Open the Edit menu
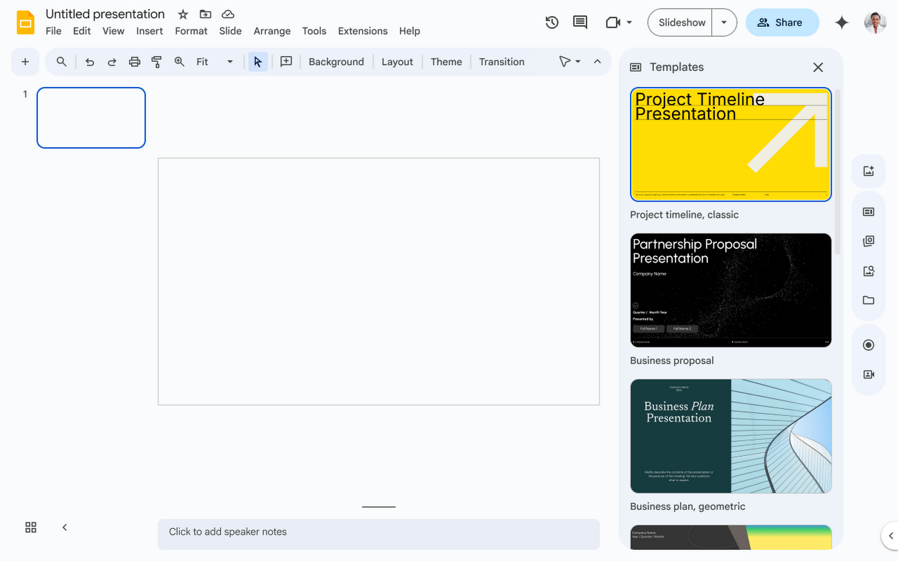The height and width of the screenshot is (561, 898). [82, 31]
